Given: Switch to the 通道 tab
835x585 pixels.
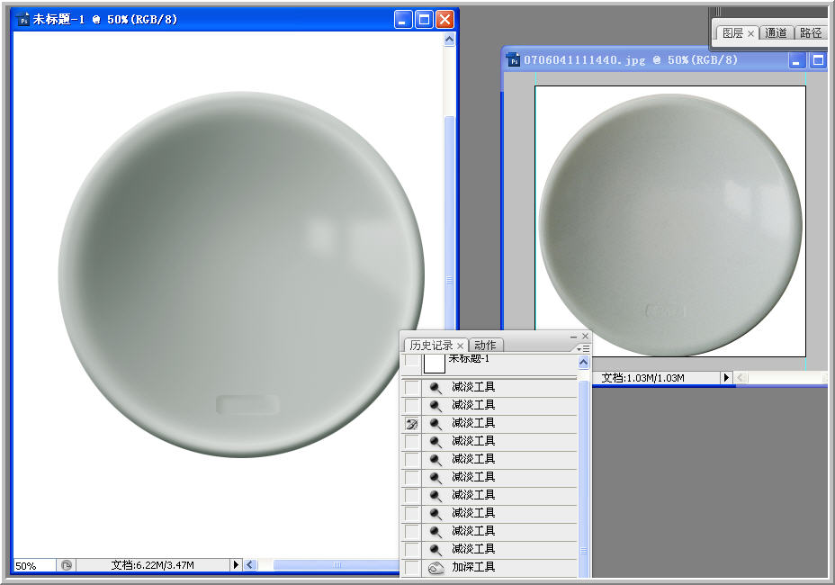Looking at the screenshot, I should pyautogui.click(x=776, y=33).
